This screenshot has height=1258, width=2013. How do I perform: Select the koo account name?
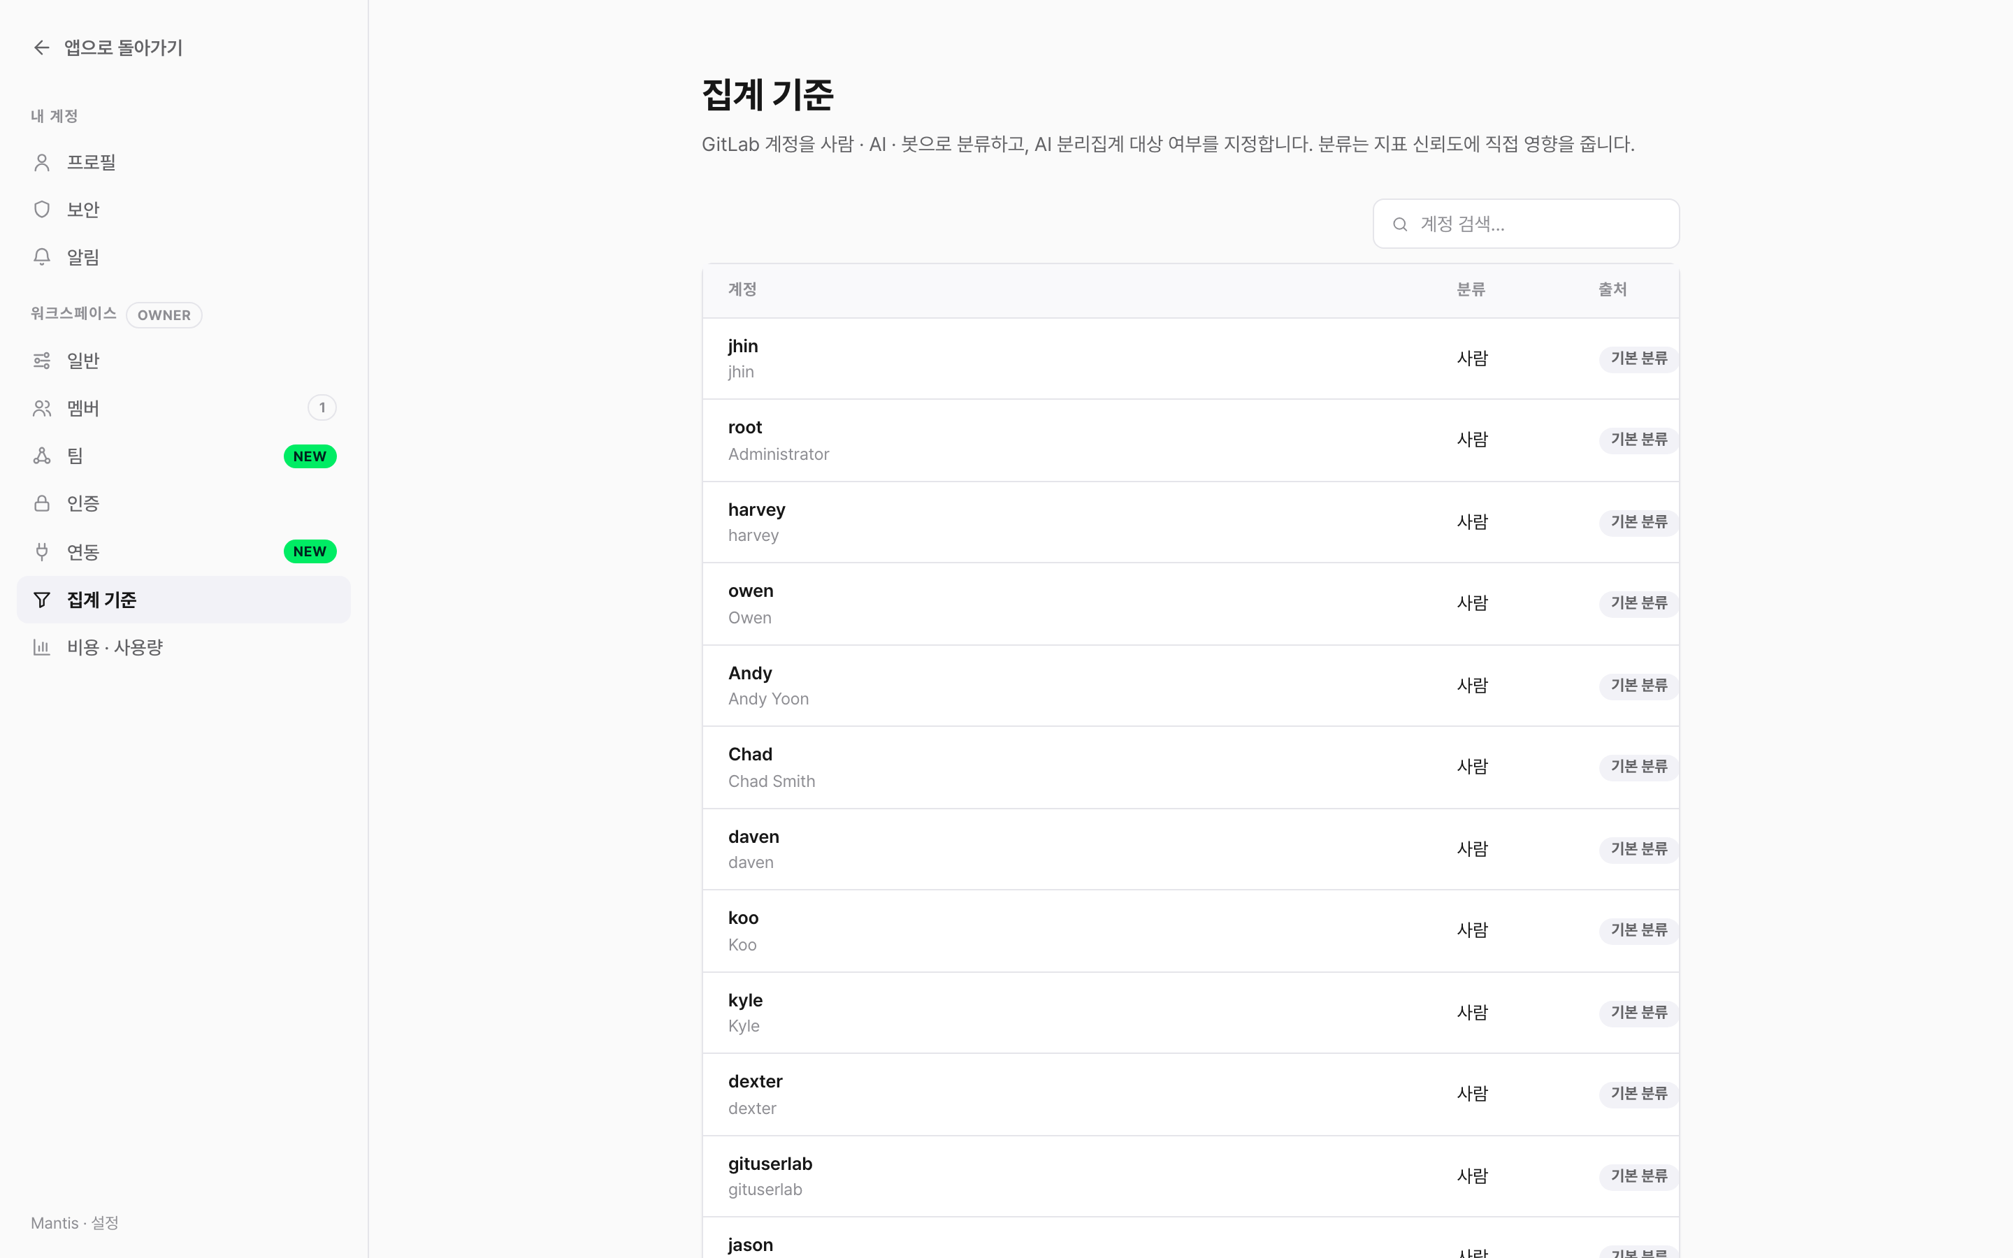coord(743,918)
